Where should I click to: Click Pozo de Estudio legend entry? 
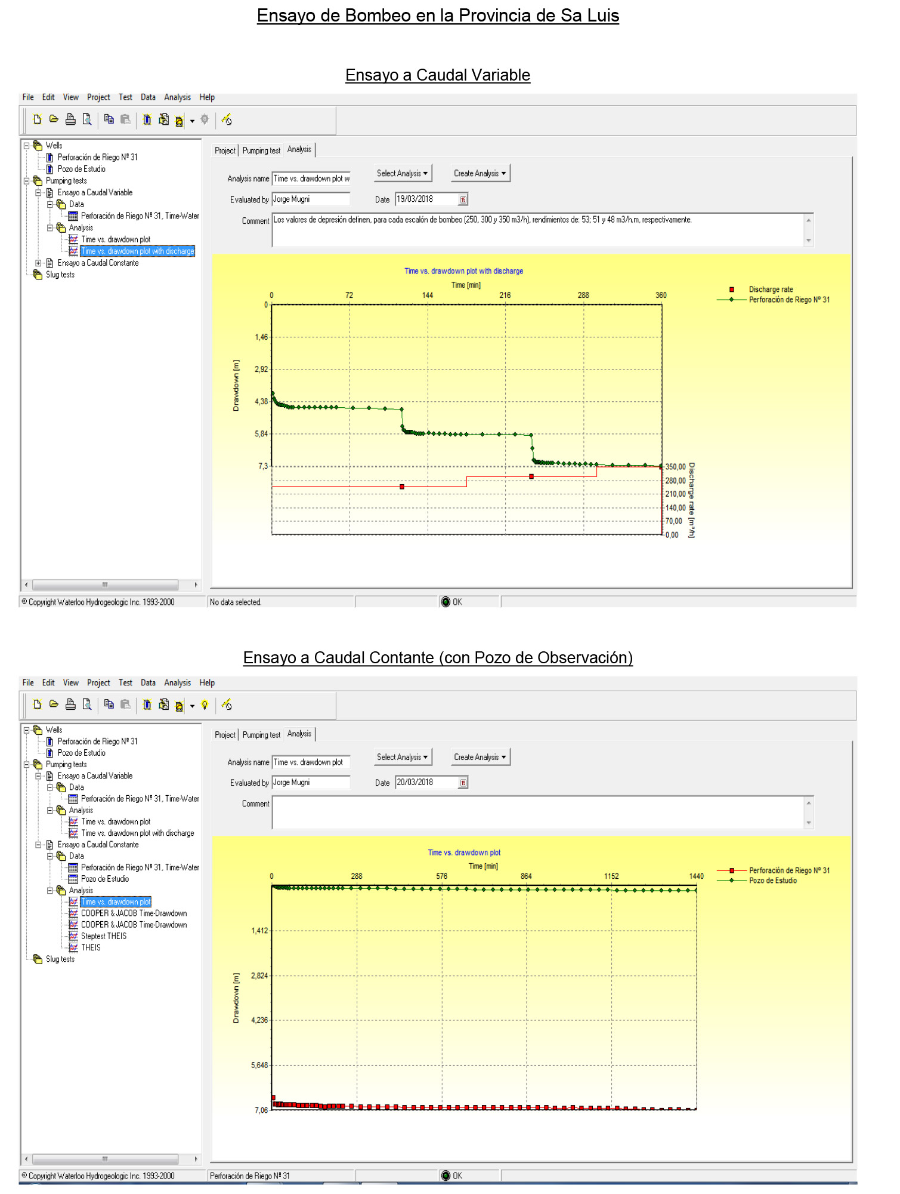(757, 881)
